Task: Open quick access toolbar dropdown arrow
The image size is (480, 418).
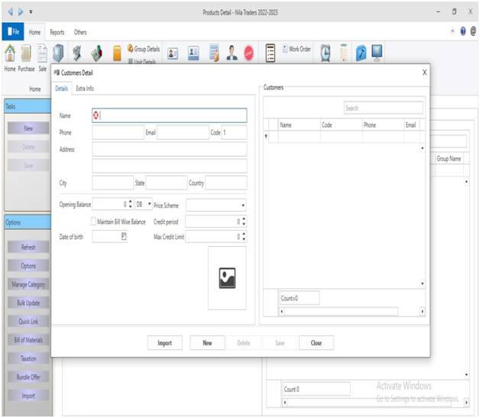Action: tap(31, 12)
